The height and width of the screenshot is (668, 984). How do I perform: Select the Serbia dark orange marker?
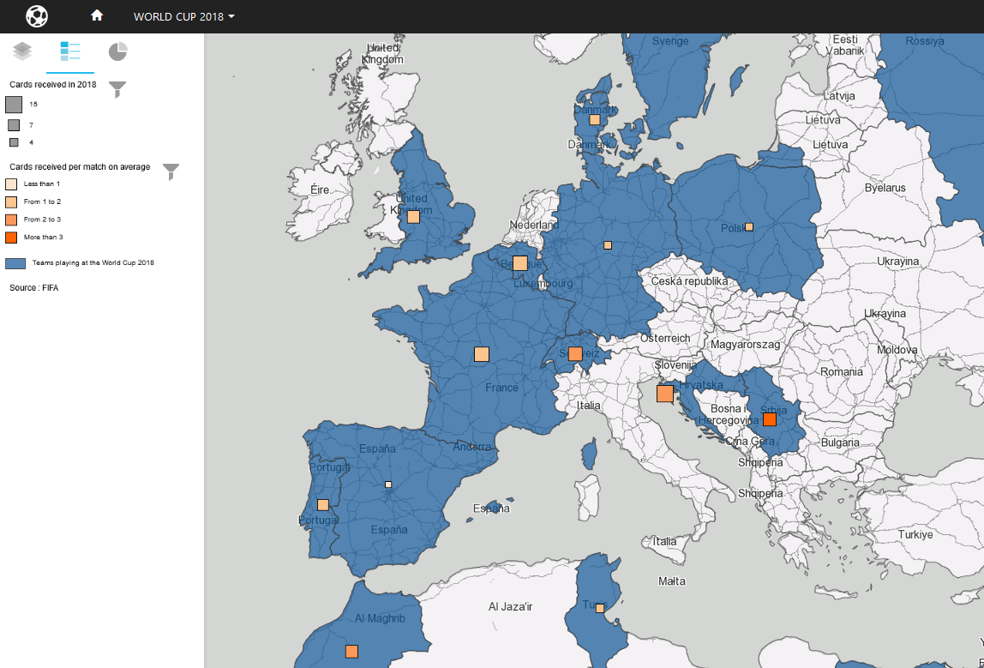click(x=770, y=419)
